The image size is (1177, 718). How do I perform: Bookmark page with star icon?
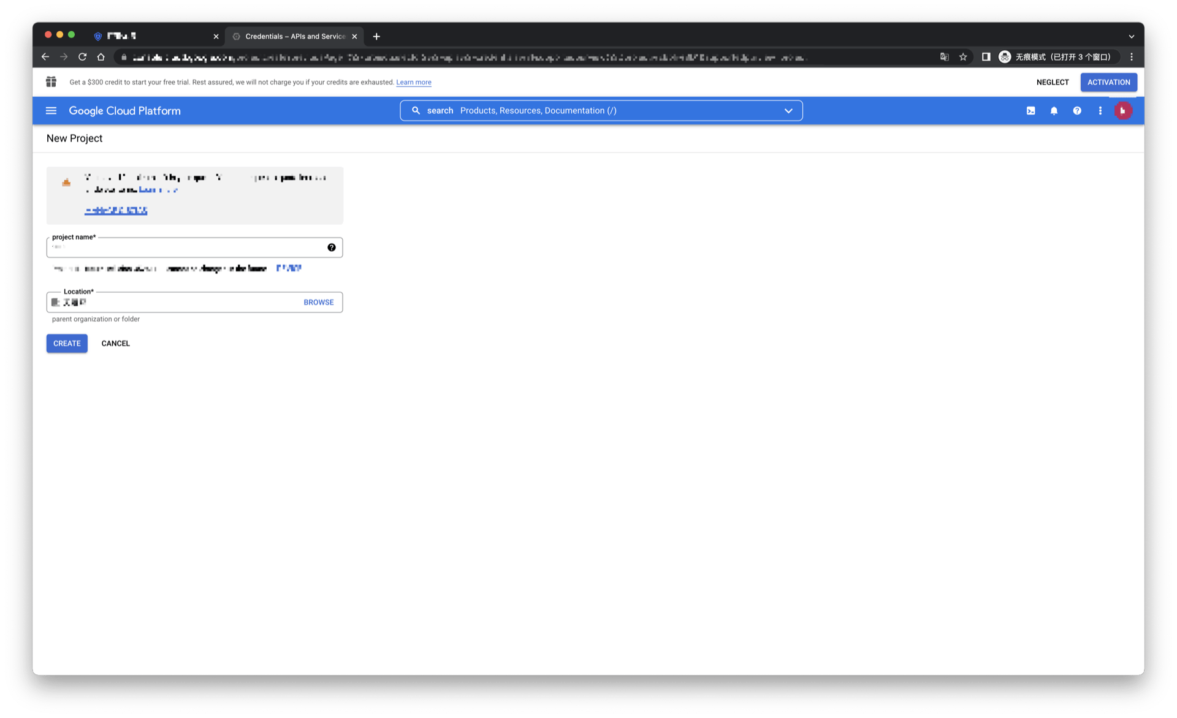click(x=963, y=57)
